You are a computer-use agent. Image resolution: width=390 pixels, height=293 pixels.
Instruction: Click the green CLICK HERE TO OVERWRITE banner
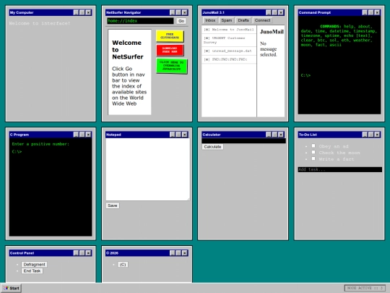click(172, 66)
